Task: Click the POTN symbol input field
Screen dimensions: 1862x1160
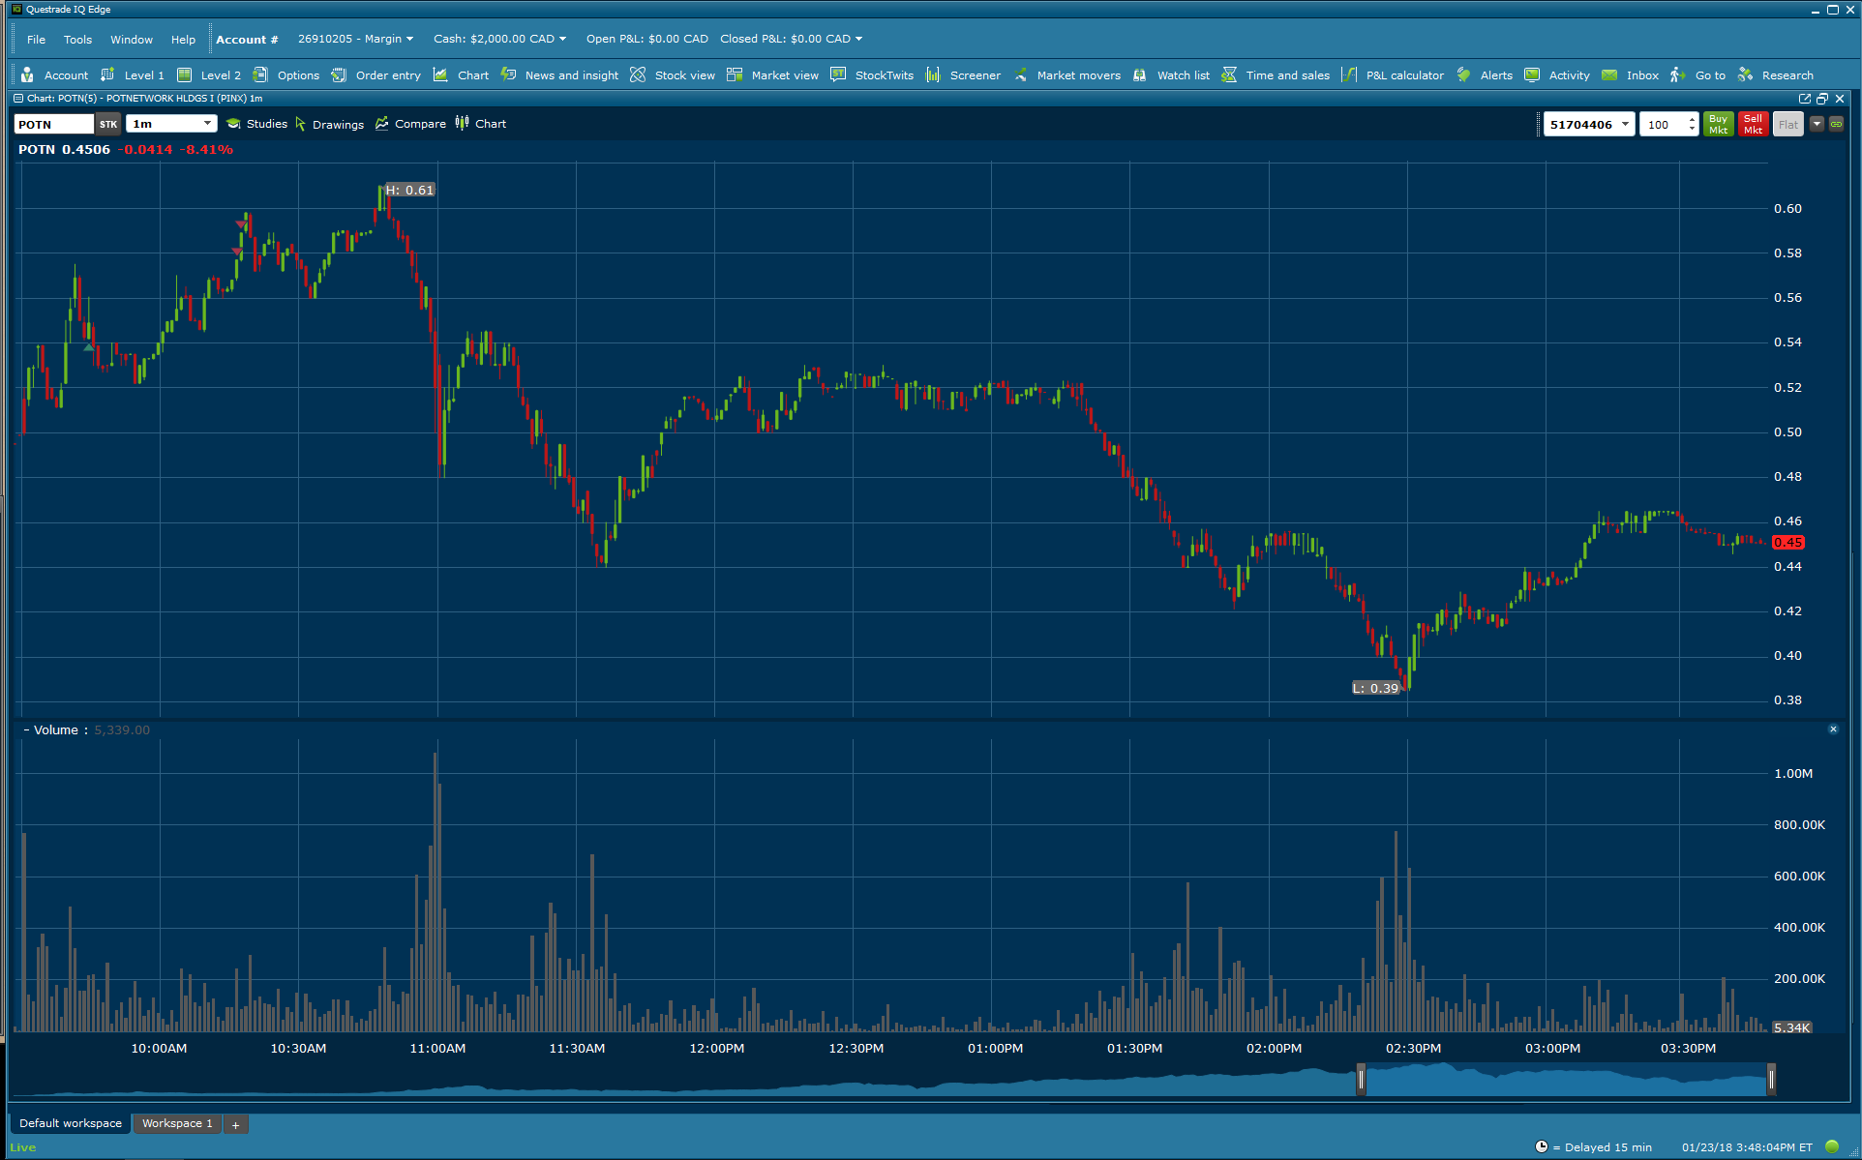Action: (54, 124)
